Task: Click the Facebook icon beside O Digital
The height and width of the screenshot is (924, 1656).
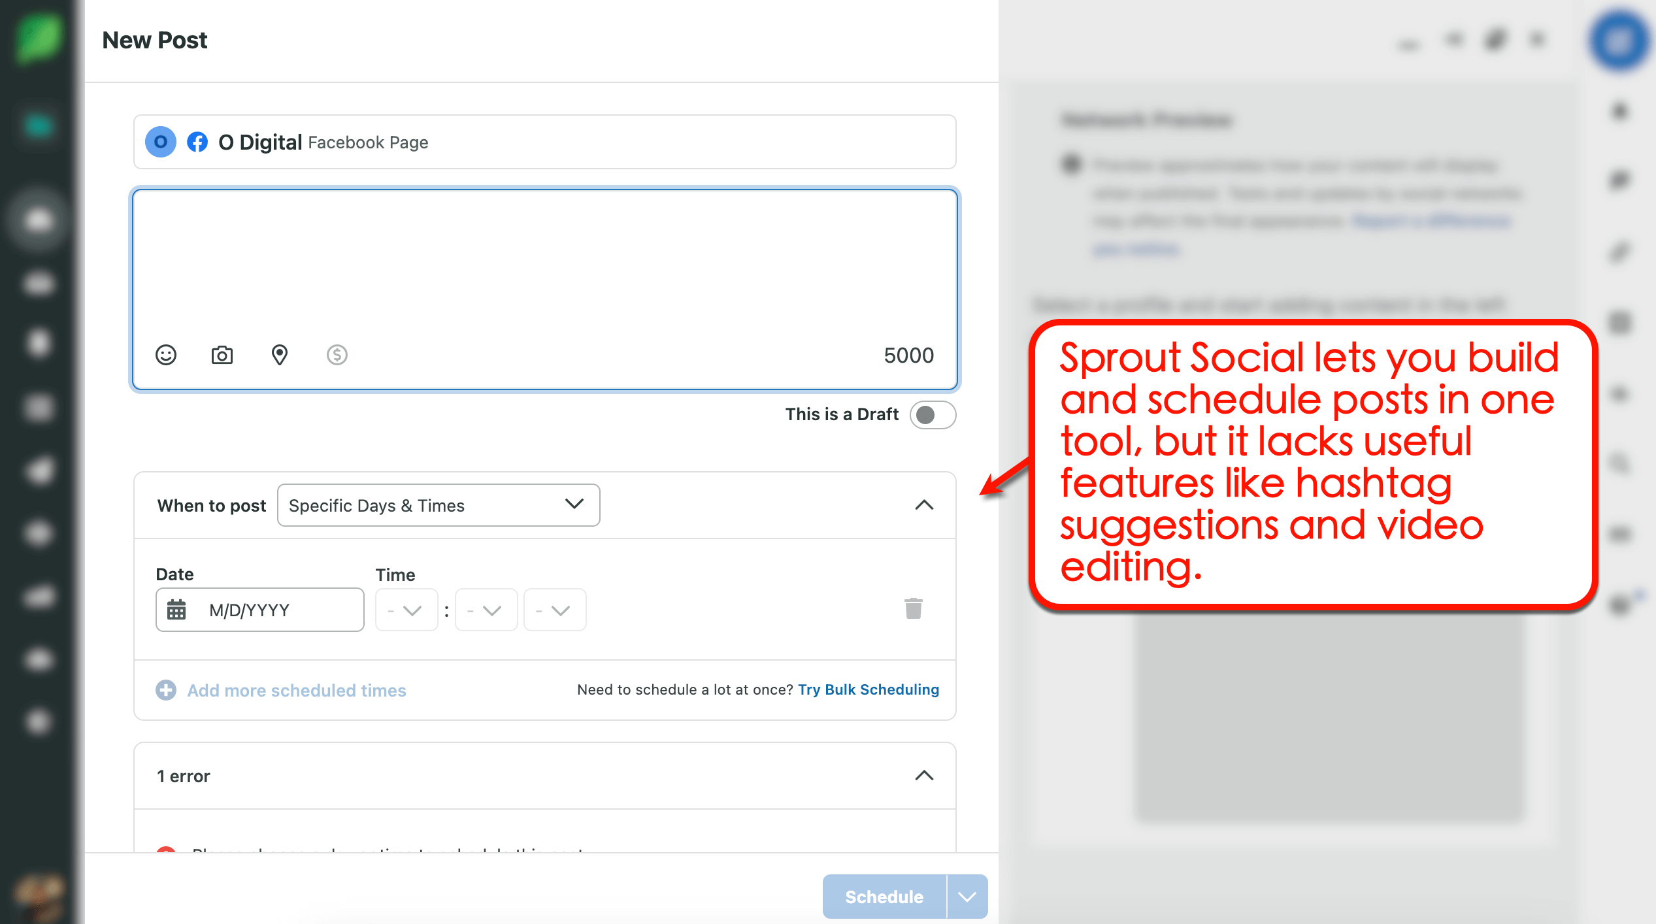Action: [197, 142]
